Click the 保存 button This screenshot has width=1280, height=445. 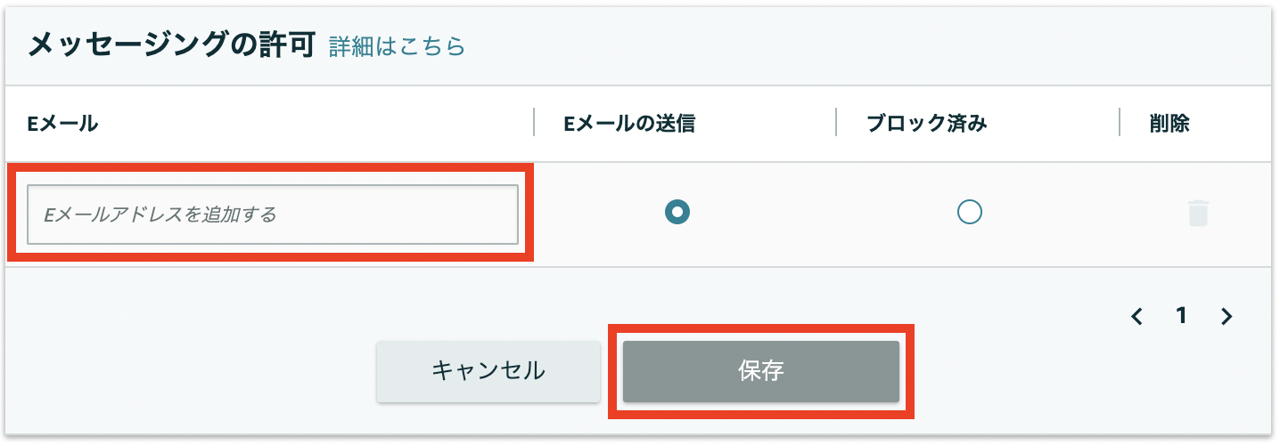point(761,371)
